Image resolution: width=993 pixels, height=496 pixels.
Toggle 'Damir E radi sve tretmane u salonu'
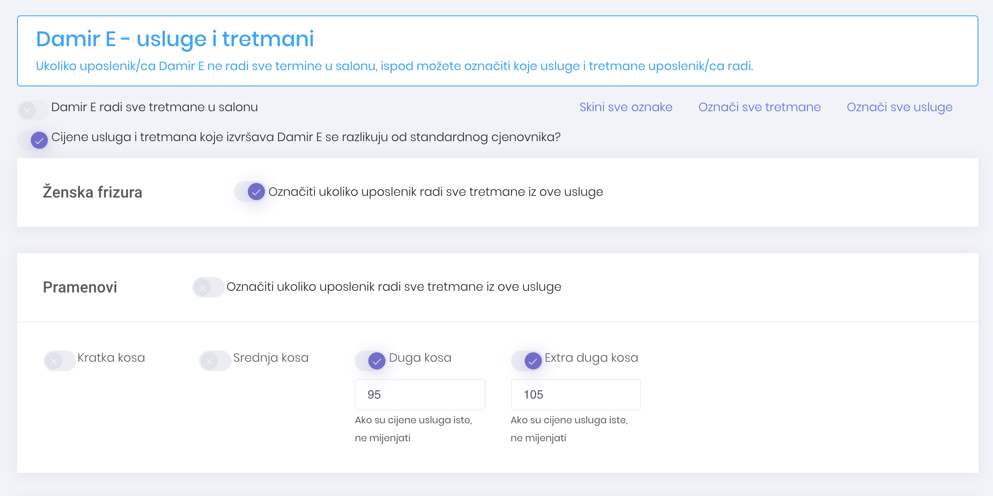(x=33, y=111)
